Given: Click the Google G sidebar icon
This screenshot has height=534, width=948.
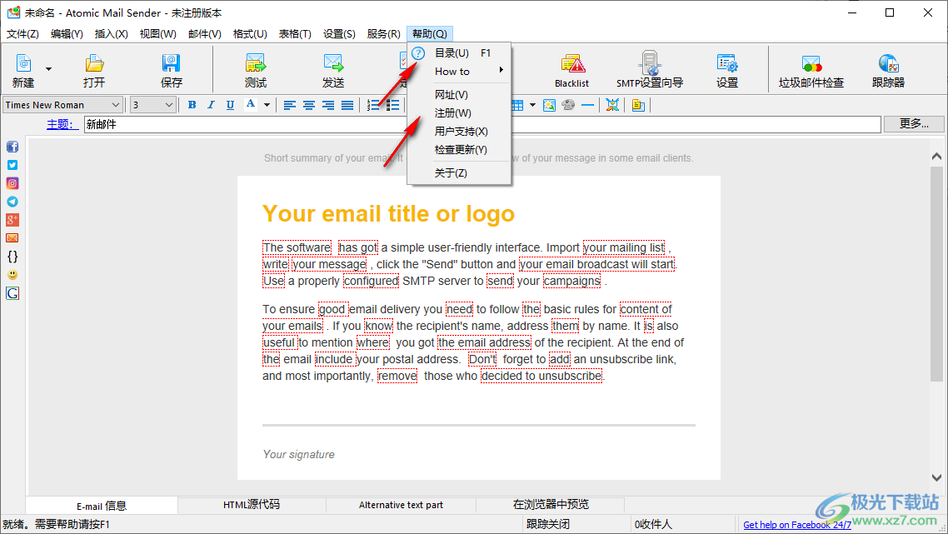Looking at the screenshot, I should click(x=12, y=293).
